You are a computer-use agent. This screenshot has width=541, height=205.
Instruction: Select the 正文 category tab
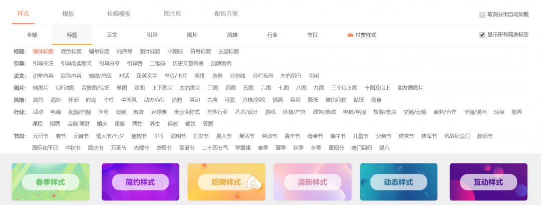pos(112,35)
